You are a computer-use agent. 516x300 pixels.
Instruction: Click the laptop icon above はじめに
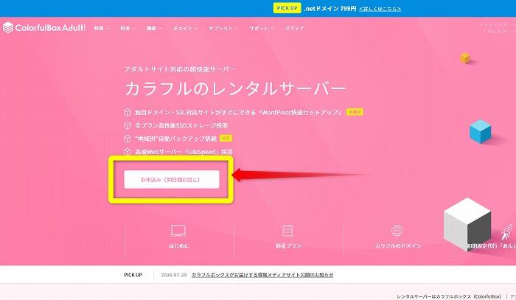178,231
